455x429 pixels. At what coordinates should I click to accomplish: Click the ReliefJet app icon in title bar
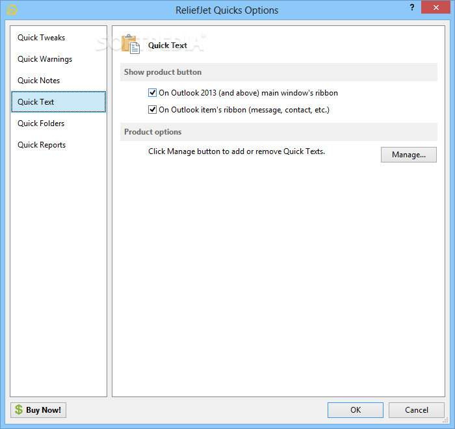point(12,10)
